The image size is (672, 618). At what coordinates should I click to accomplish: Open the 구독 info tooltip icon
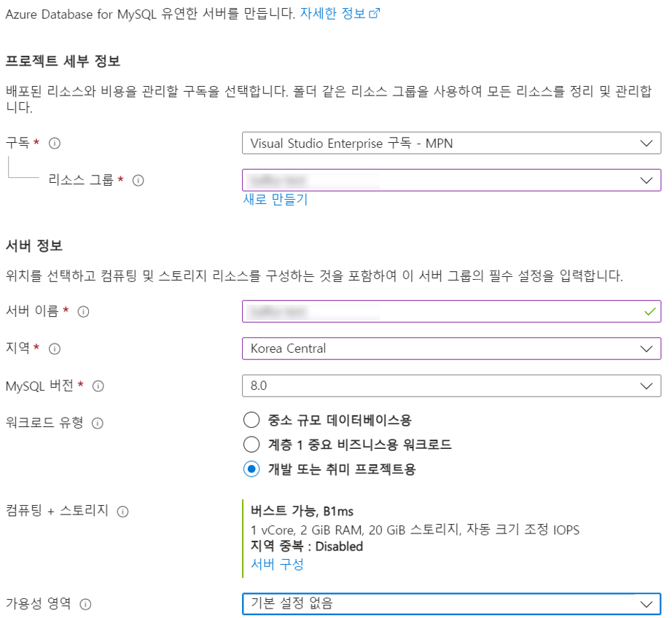coord(54,143)
